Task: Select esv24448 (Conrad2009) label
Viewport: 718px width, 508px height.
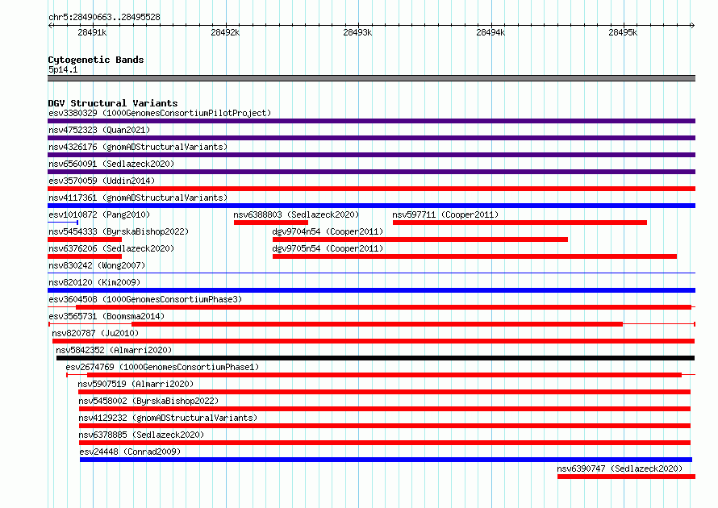Action: pos(130,452)
